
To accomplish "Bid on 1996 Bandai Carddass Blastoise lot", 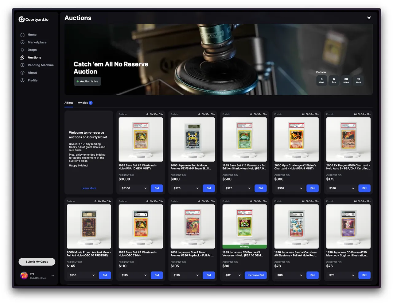I will pyautogui.click(x=312, y=275).
